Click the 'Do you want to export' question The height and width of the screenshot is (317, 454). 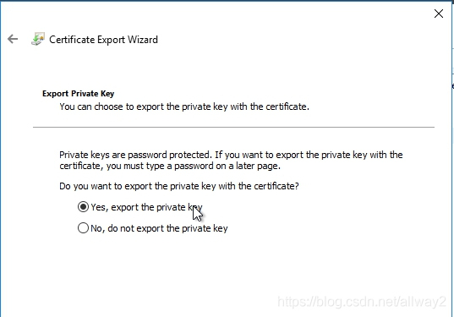pyautogui.click(x=179, y=186)
